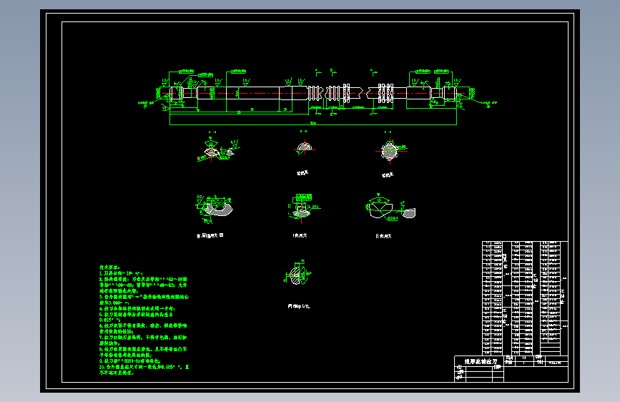Click the detail drawing above the II 放大 label
The image size is (620, 402).
point(390,207)
